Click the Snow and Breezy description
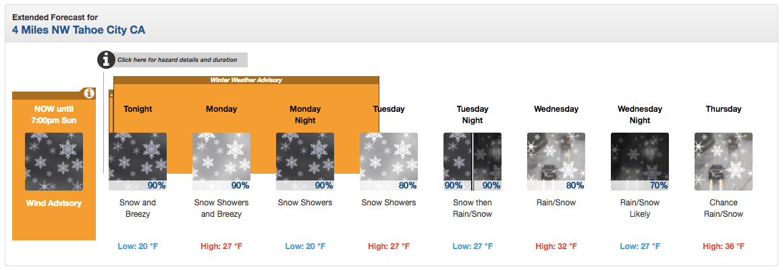The width and height of the screenshot is (783, 270). [x=138, y=208]
